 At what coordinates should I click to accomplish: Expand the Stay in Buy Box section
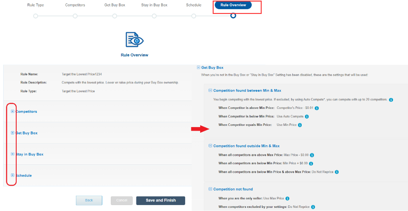(12, 154)
